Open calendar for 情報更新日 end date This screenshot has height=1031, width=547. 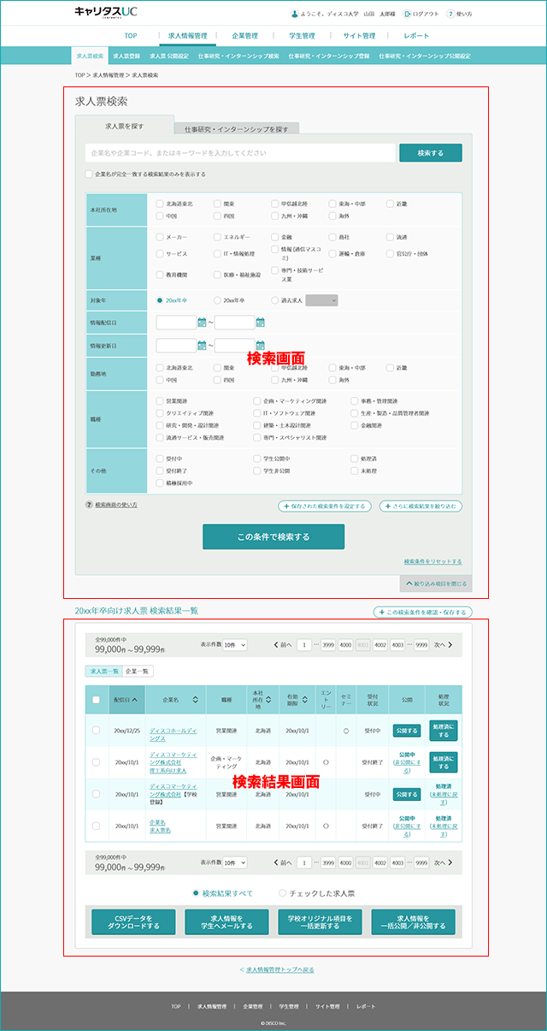pos(261,346)
